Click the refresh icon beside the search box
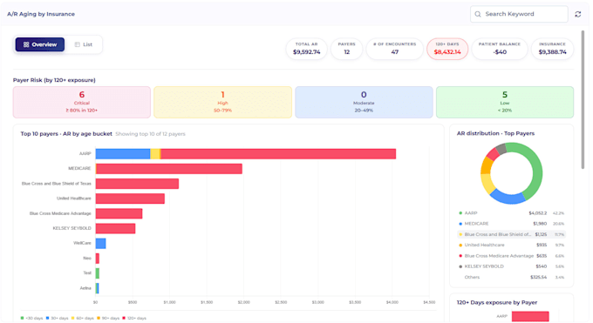Image resolution: width=593 pixels, height=323 pixels. (x=577, y=14)
